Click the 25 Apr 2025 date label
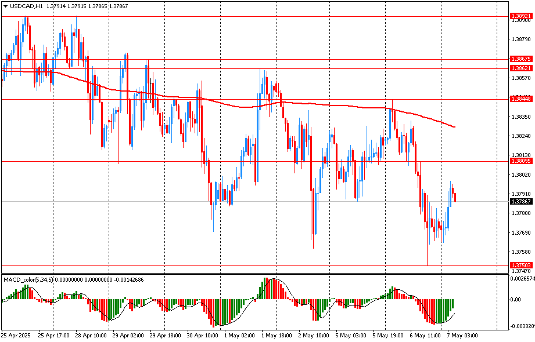 coord(16,335)
